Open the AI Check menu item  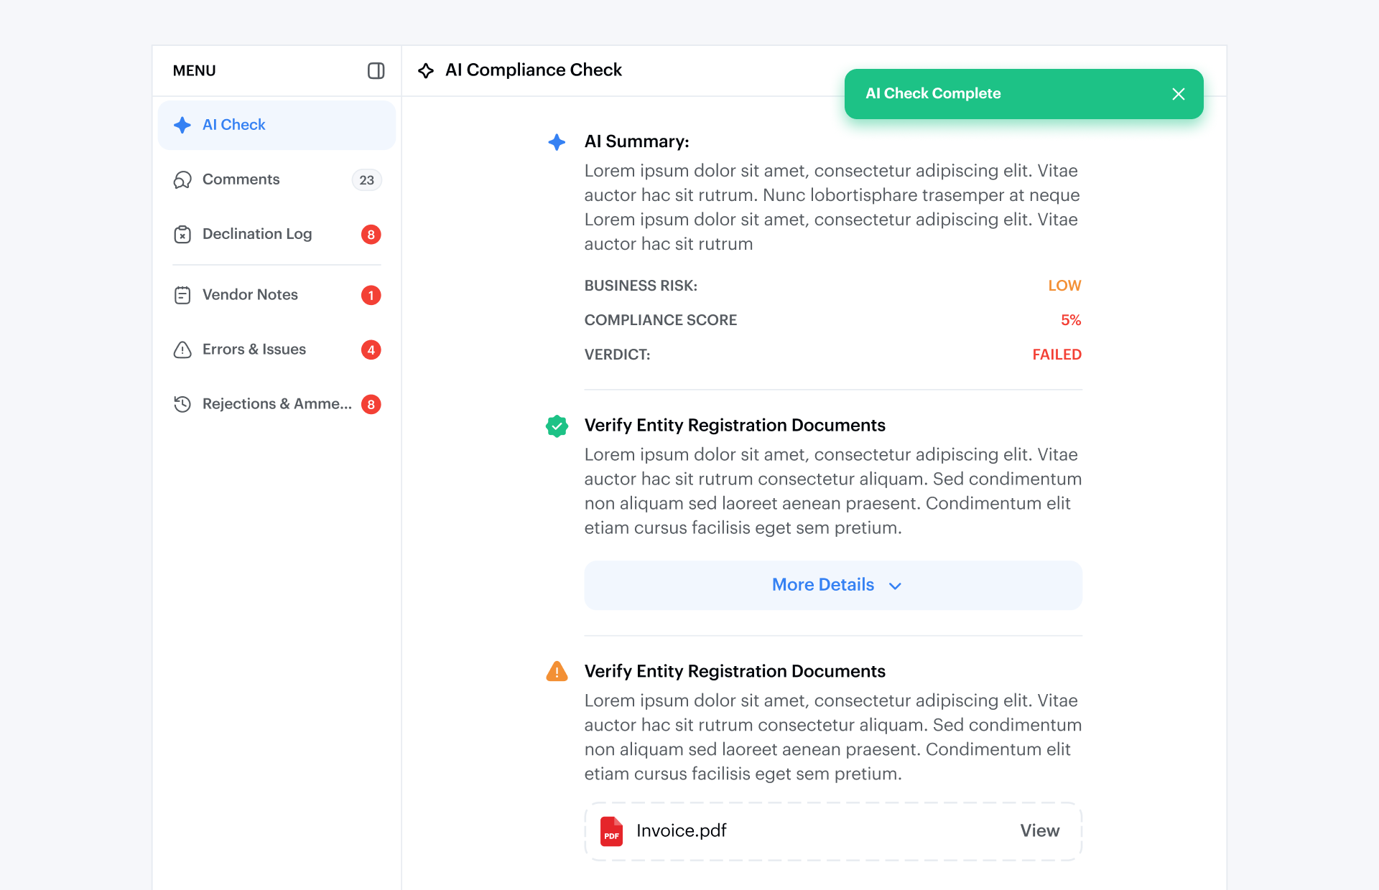[277, 125]
